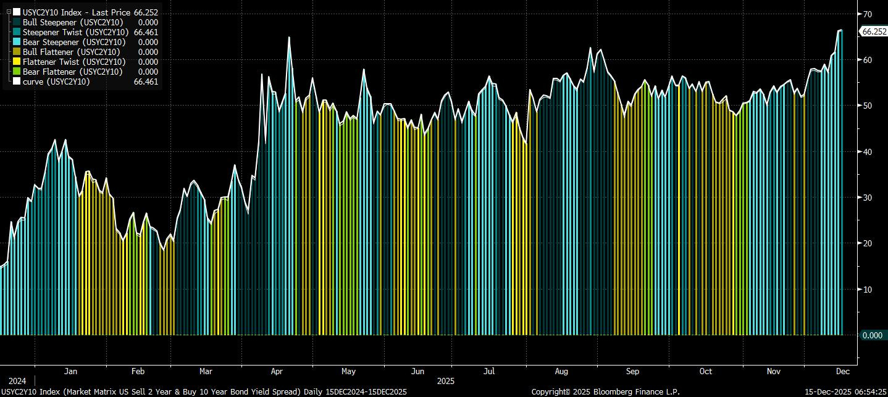This screenshot has width=888, height=397.
Task: Click the Jul label on the time axis
Action: tap(489, 372)
